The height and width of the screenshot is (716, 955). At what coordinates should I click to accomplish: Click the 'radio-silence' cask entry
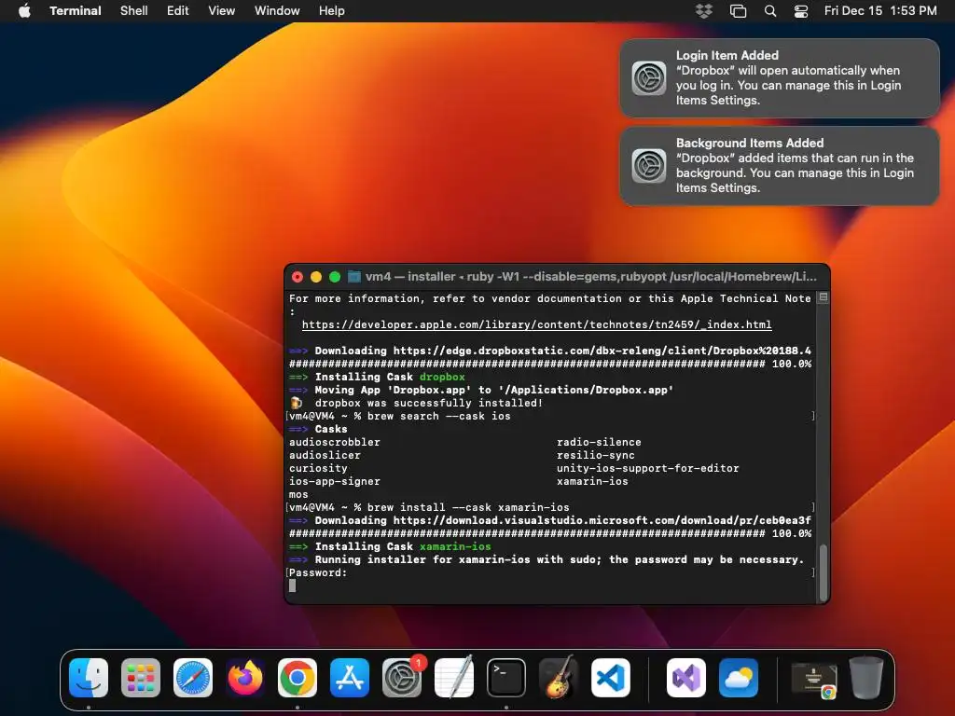click(x=599, y=442)
